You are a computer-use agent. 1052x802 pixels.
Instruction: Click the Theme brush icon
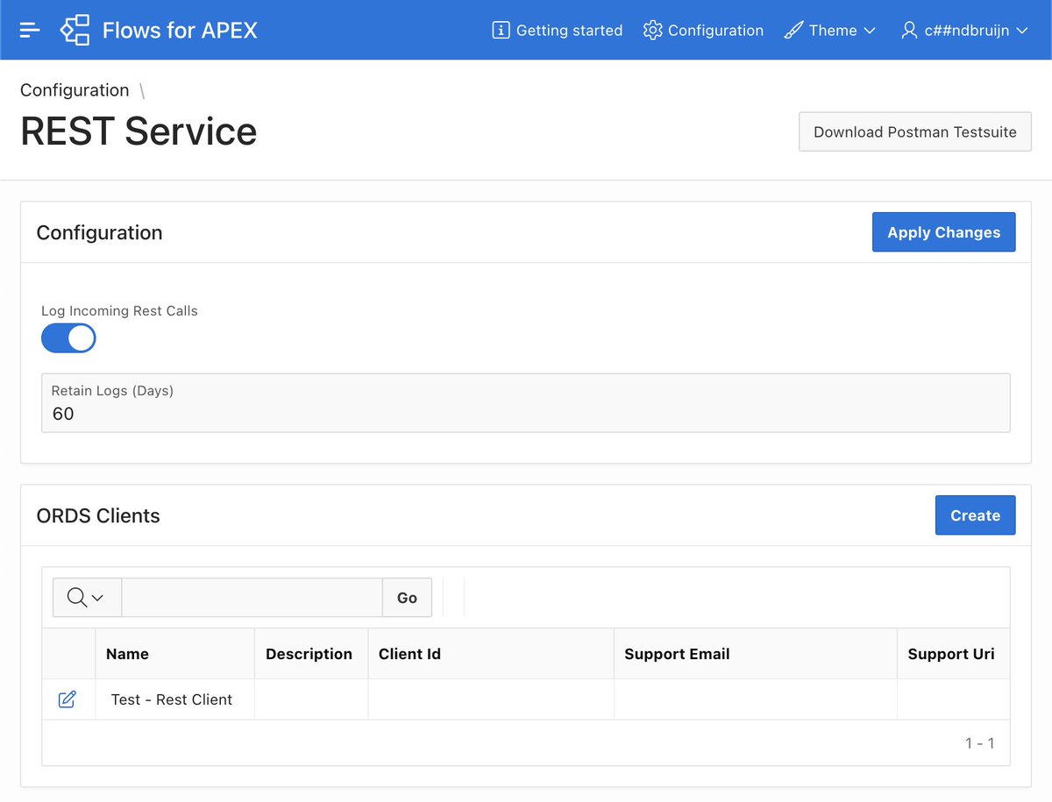click(x=793, y=30)
